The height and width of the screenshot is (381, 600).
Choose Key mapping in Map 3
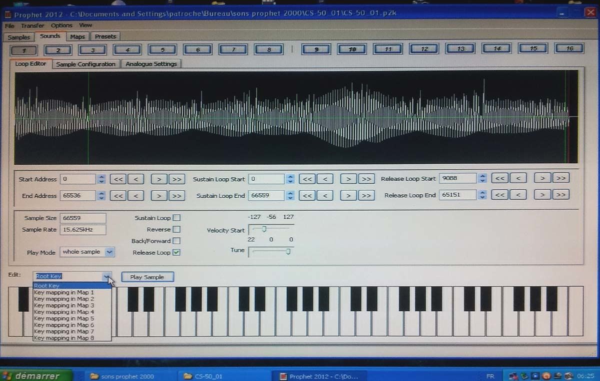[72, 305]
